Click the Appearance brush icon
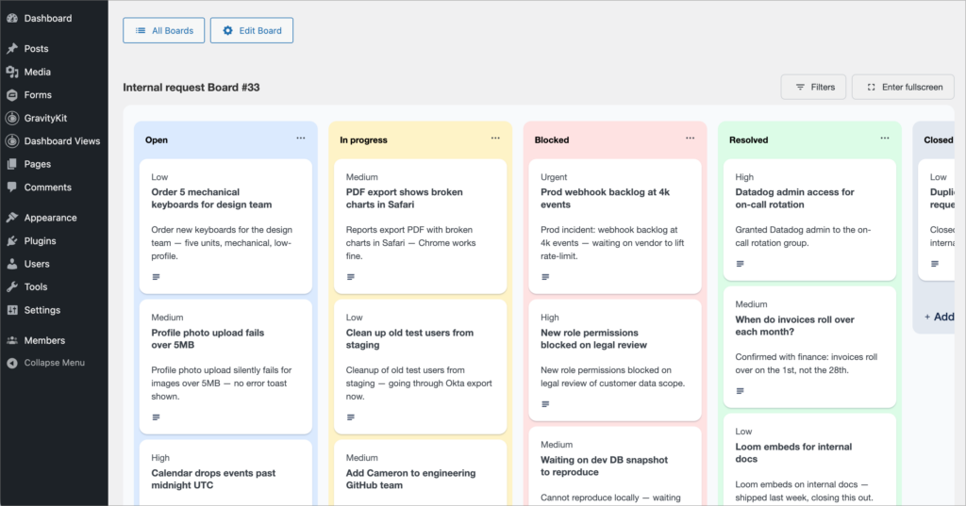966x506 pixels. click(x=12, y=218)
